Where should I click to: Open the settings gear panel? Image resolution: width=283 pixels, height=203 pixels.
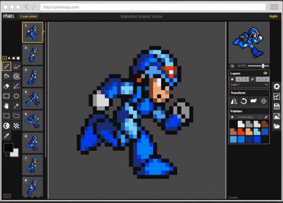pyautogui.click(x=277, y=86)
